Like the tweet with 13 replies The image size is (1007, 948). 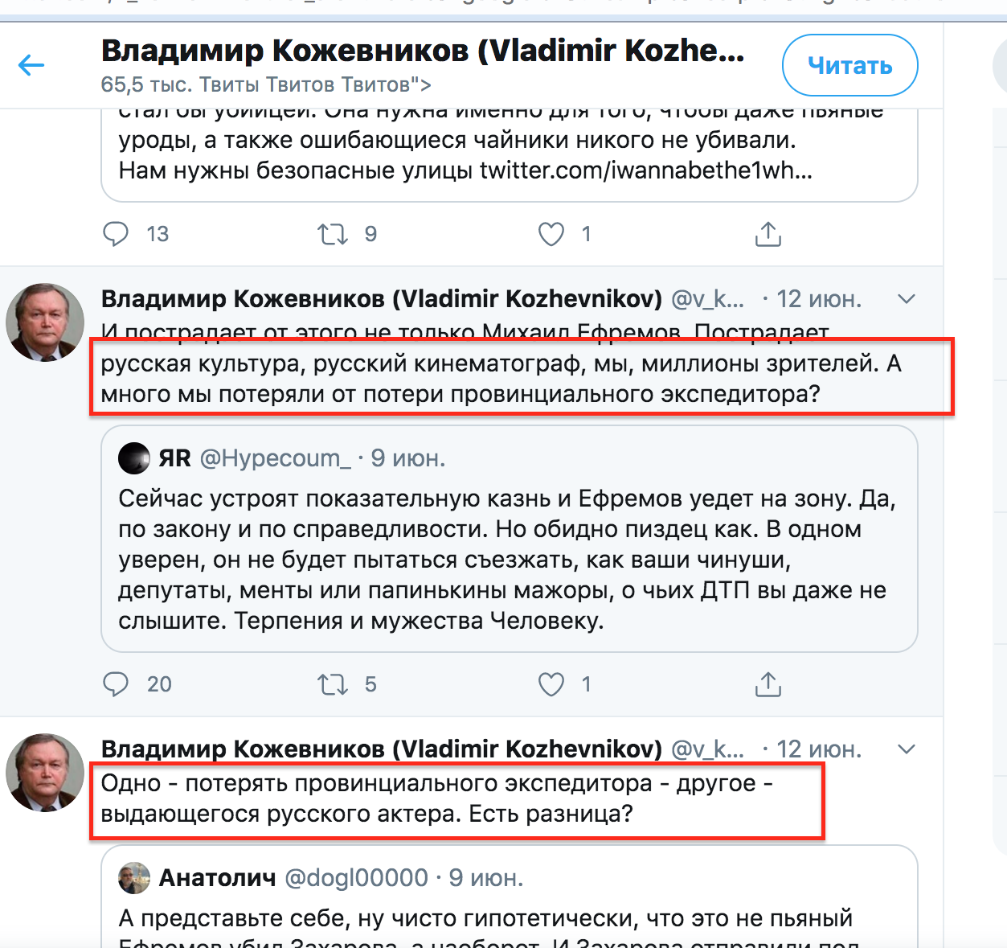point(551,234)
